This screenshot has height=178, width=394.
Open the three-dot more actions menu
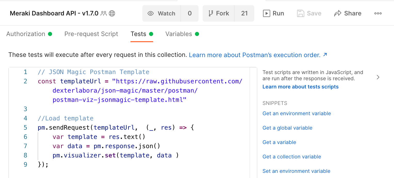pyautogui.click(x=378, y=13)
